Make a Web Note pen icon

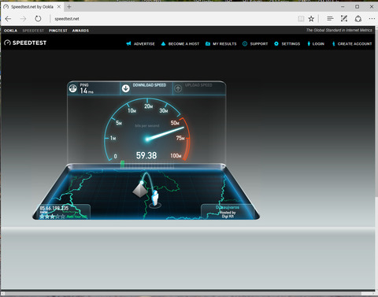coord(344,18)
